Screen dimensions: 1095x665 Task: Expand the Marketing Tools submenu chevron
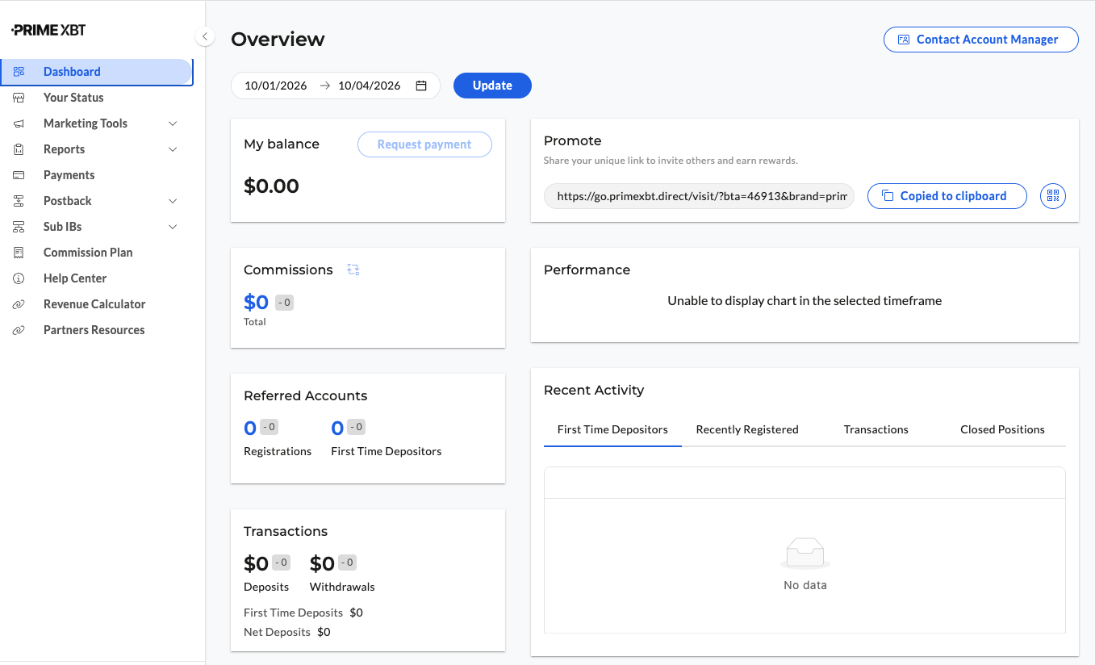click(173, 123)
